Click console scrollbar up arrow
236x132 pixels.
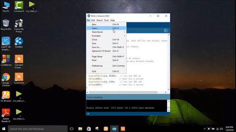pyautogui.click(x=169, y=101)
